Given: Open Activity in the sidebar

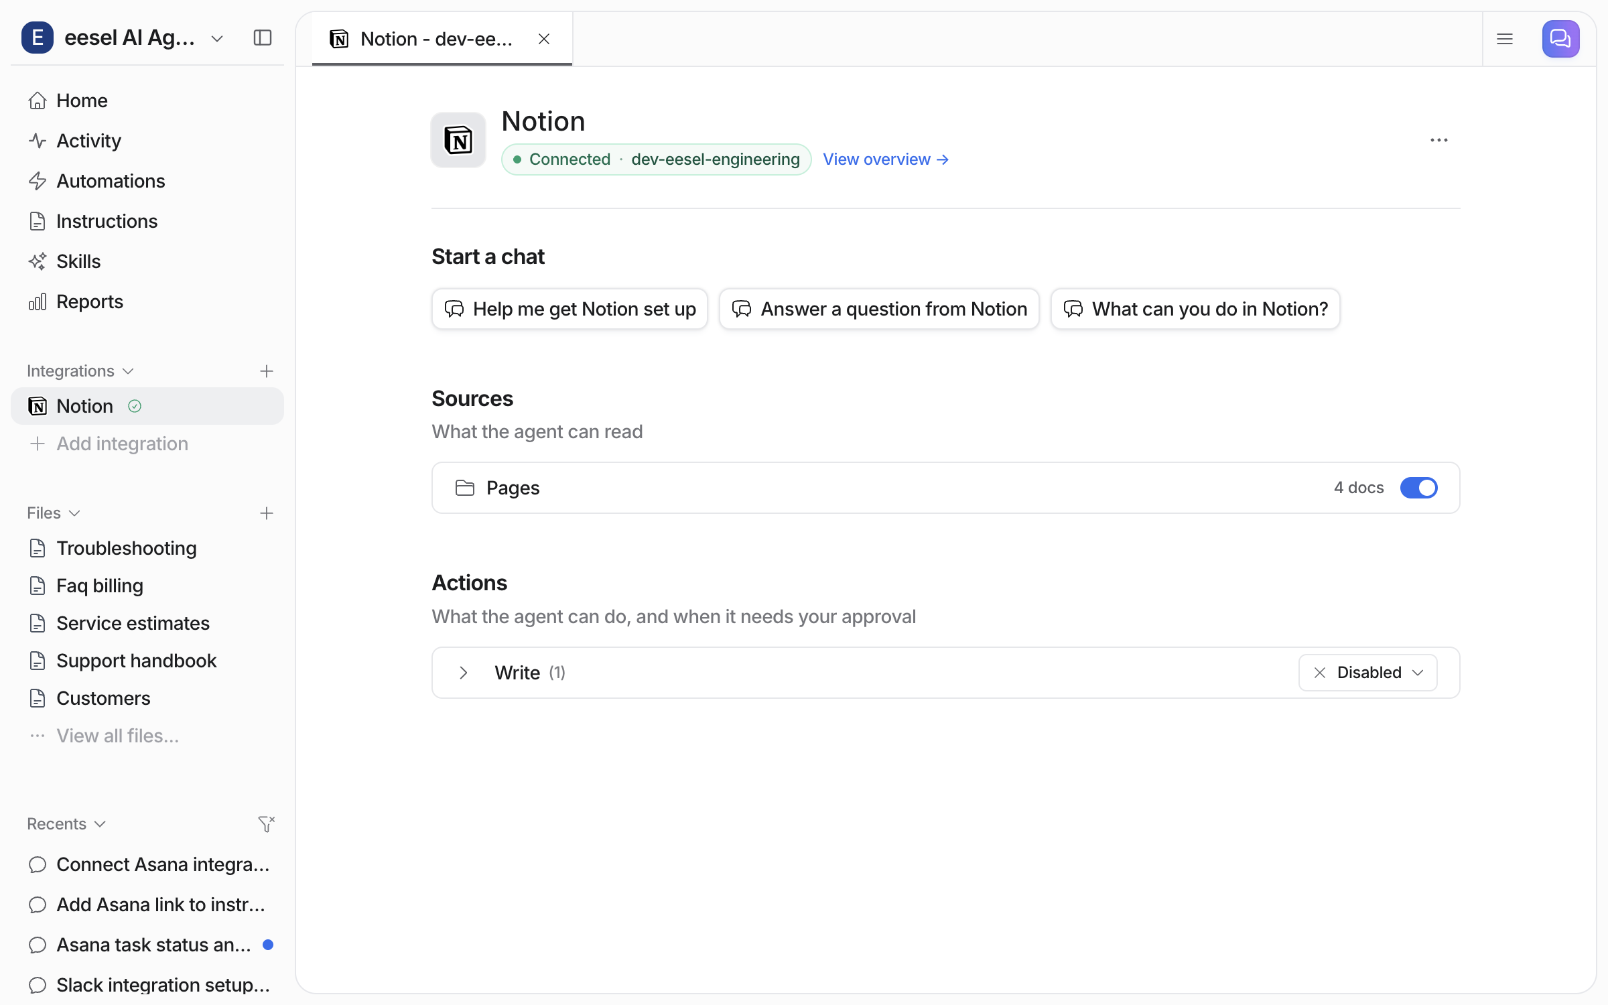Looking at the screenshot, I should pyautogui.click(x=147, y=141).
